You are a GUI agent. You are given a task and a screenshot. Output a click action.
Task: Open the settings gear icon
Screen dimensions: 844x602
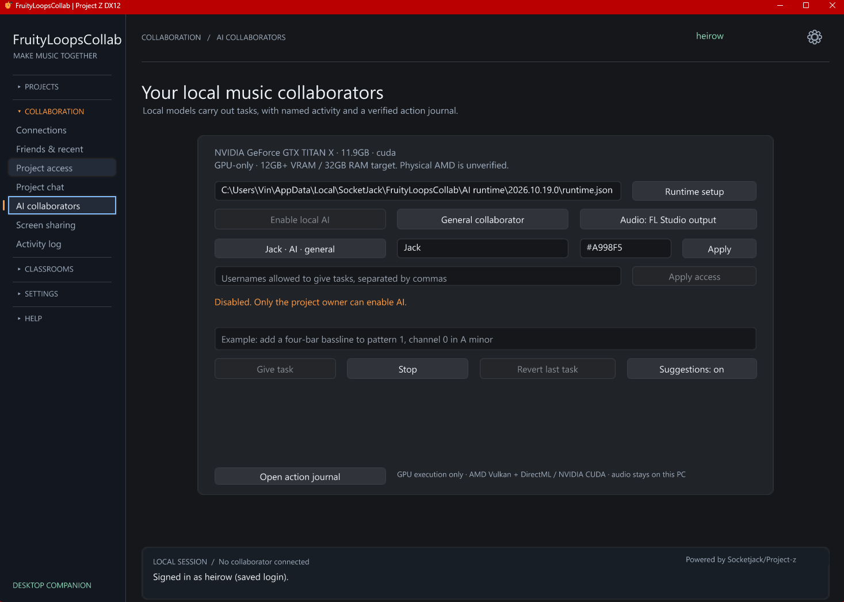coord(815,37)
